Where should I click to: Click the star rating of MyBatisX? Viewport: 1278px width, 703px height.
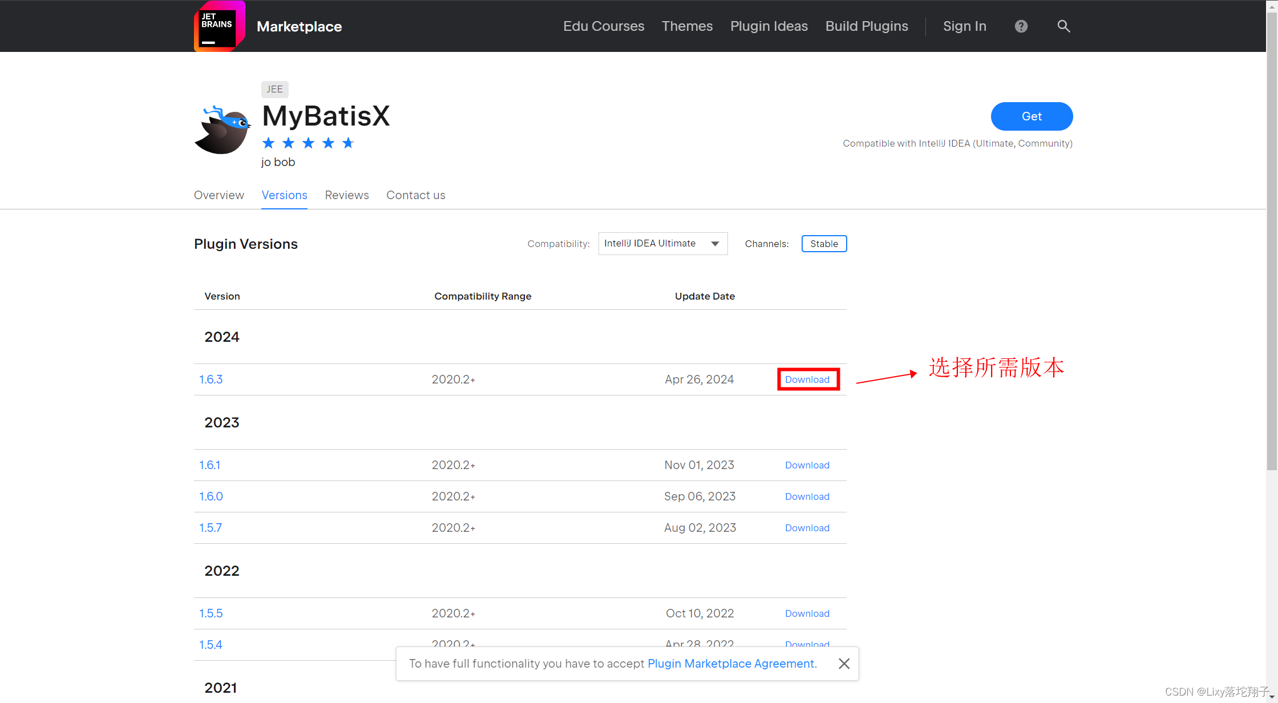pyautogui.click(x=308, y=143)
